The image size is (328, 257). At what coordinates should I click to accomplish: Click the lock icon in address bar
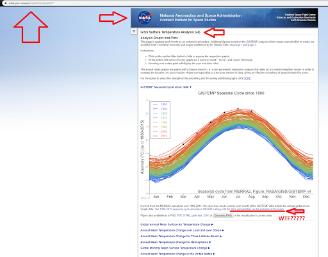[6, 3]
